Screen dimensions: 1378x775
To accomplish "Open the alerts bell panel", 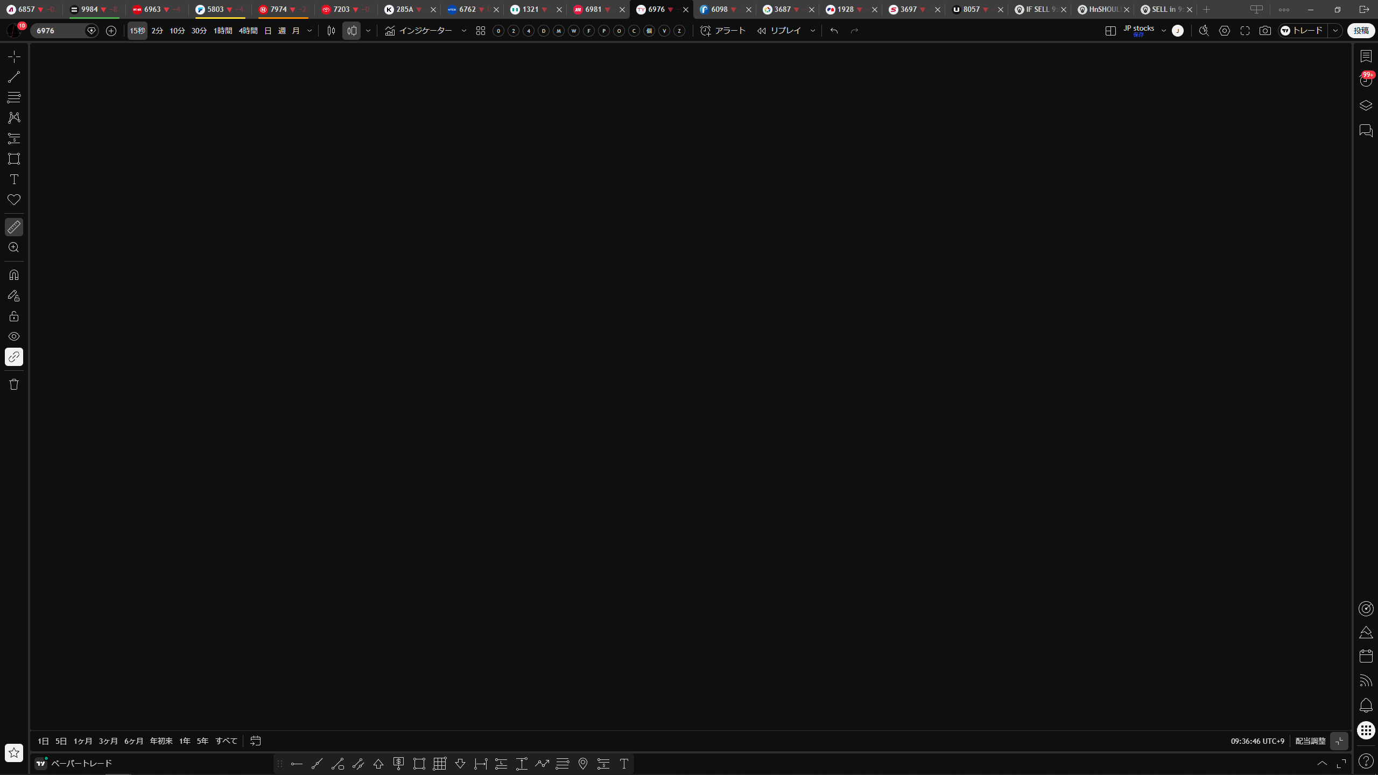I will pyautogui.click(x=1366, y=706).
